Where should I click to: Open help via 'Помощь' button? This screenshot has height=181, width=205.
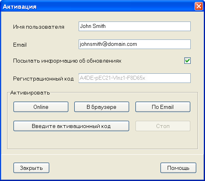[178, 168]
